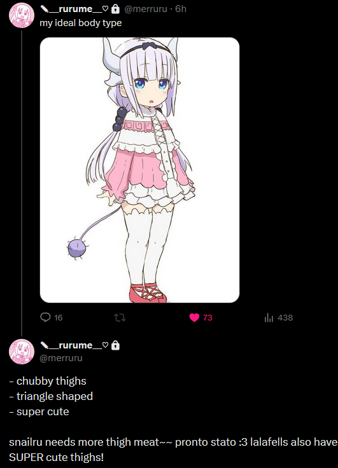
Task: Open the tweet's 6h timestamp
Action: 181,9
